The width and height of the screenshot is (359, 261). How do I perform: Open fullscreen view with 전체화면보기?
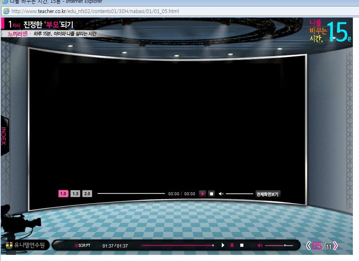pos(268,194)
